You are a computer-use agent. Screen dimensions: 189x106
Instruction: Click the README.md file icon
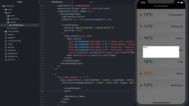6,57
